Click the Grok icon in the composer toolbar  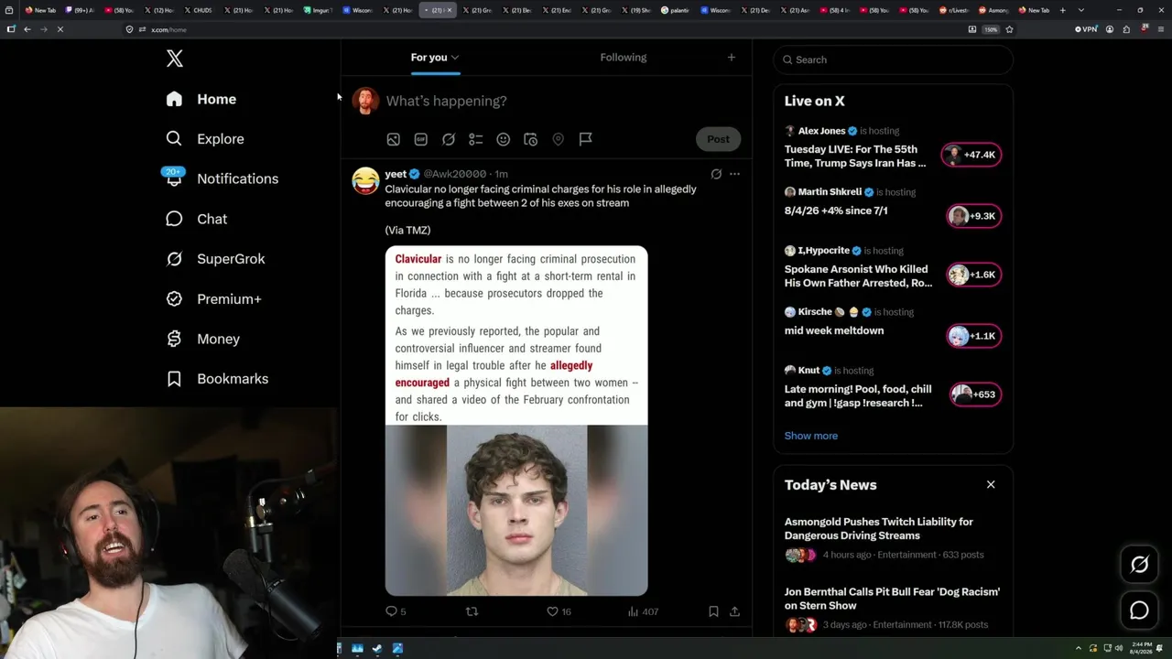448,139
